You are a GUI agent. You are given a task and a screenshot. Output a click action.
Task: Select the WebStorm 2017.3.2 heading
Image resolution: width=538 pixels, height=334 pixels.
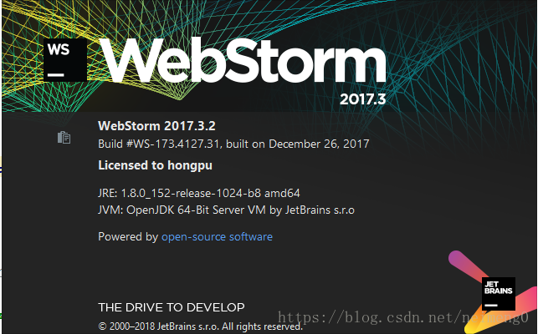[156, 126]
